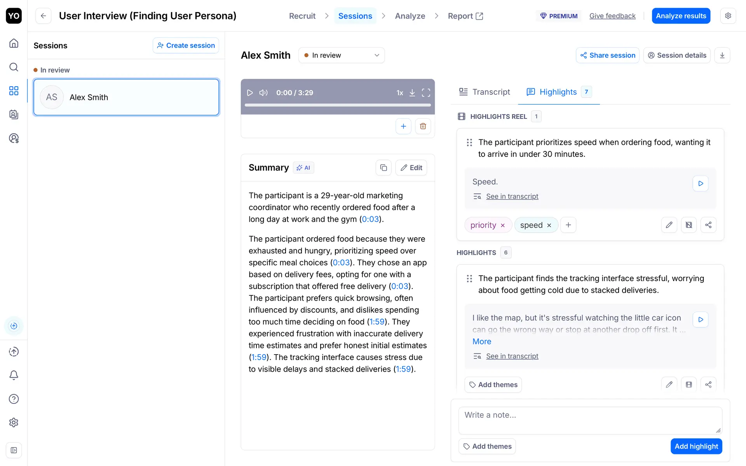
Task: Click the Create session button
Action: pyautogui.click(x=186, y=45)
